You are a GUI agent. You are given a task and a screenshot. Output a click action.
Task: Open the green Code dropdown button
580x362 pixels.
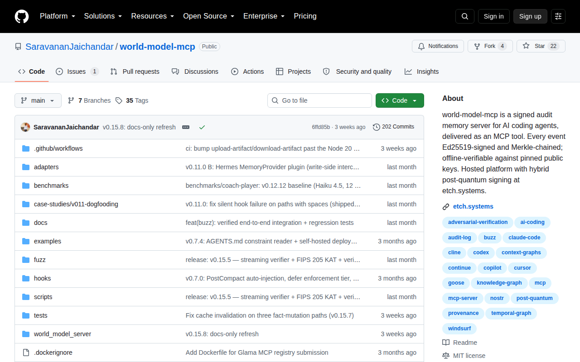[400, 100]
